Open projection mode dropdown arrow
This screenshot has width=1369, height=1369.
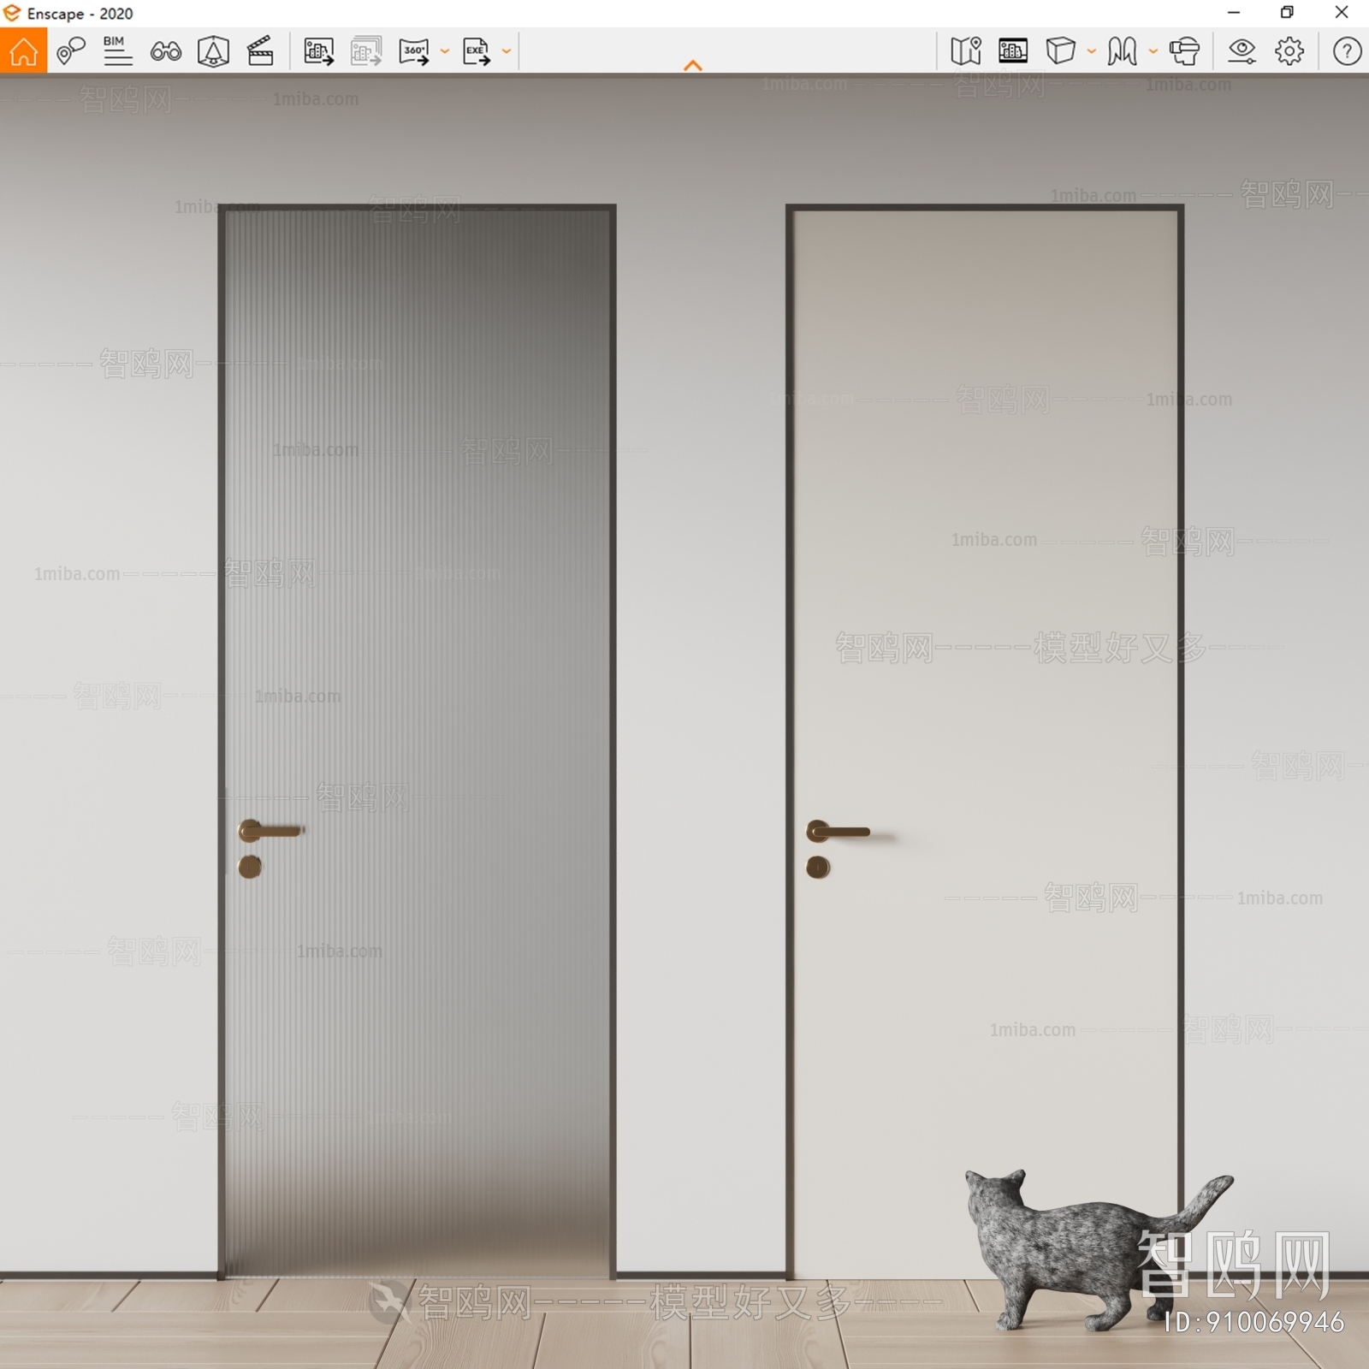point(1092,51)
